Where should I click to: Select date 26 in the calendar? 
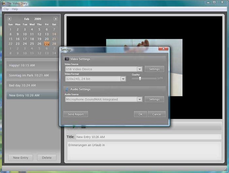pos(39,44)
